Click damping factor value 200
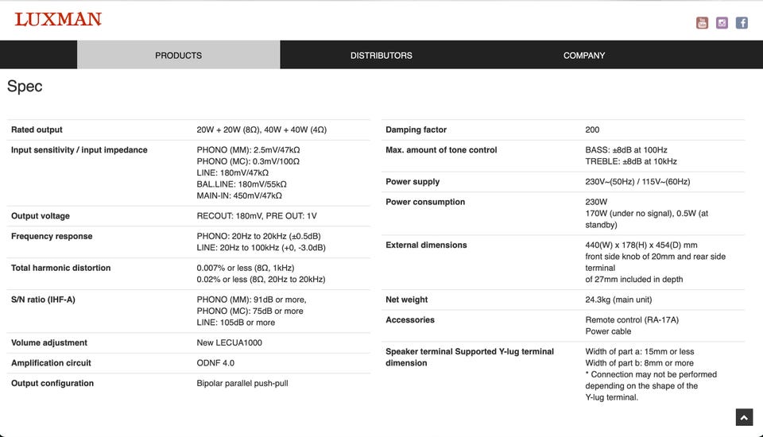This screenshot has width=763, height=437. coord(592,130)
